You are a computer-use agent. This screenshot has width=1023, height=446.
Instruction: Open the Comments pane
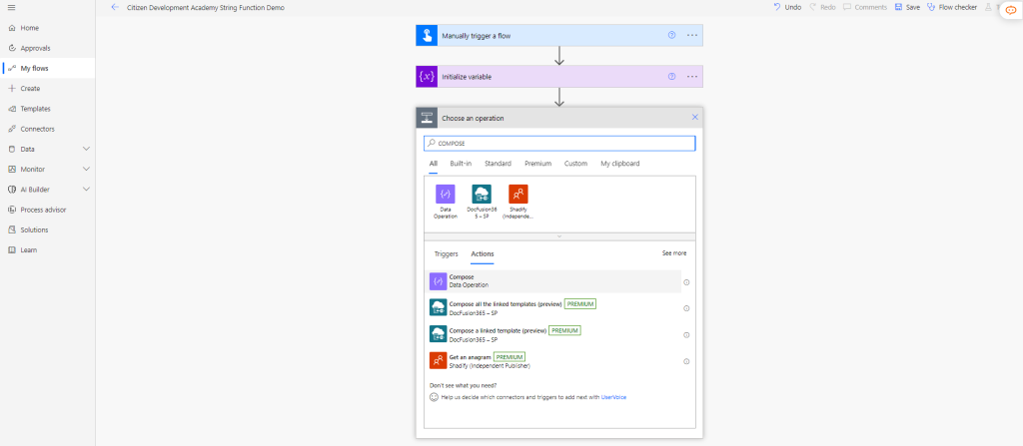pyautogui.click(x=865, y=7)
